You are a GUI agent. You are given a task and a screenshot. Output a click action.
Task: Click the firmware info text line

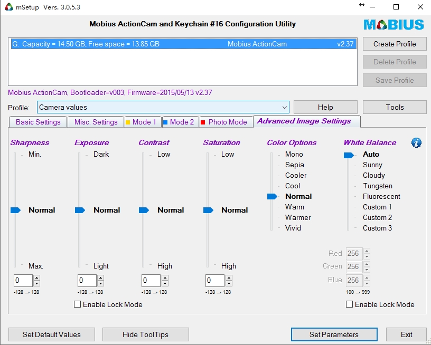(x=110, y=92)
